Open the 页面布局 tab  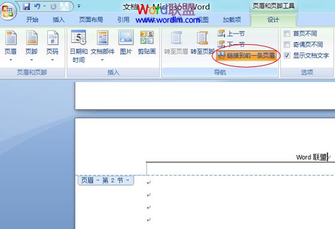coord(91,20)
